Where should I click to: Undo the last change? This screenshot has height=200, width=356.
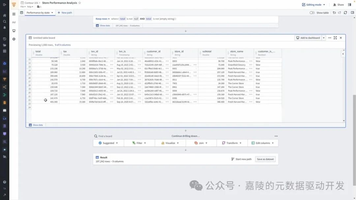tap(334, 13)
